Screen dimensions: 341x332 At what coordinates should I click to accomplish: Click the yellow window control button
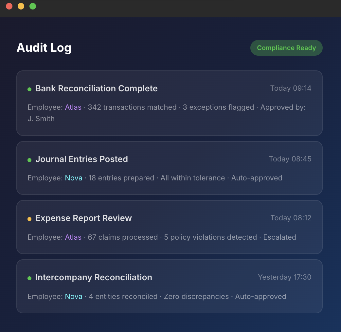click(21, 6)
